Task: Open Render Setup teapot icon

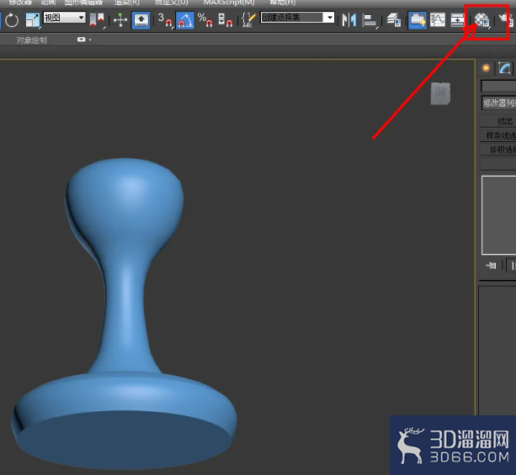Action: click(506, 20)
